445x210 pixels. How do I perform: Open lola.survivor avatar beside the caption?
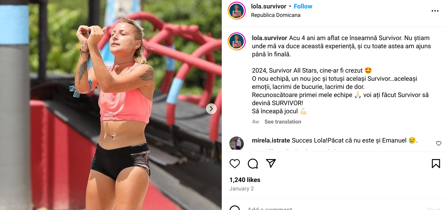click(x=237, y=41)
